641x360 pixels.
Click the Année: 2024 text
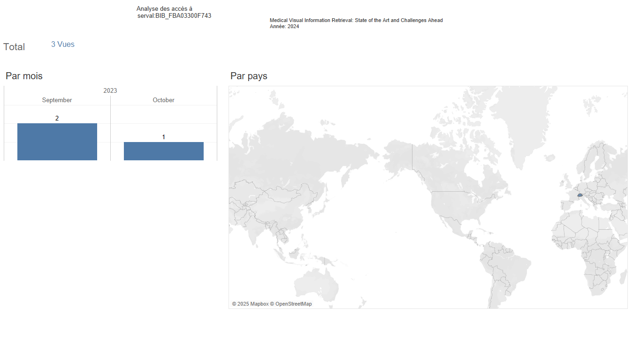[284, 26]
